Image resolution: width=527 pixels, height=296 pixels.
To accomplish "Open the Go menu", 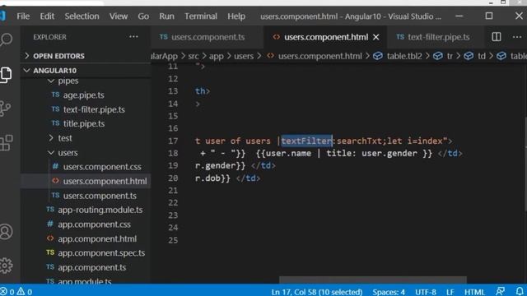I will point(143,16).
